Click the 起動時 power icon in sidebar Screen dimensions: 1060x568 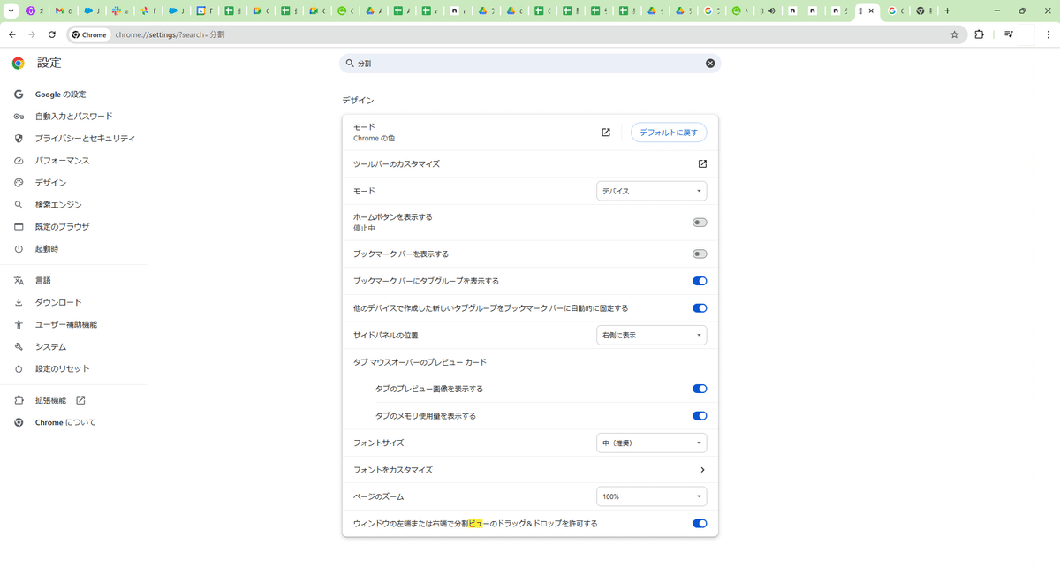(18, 248)
